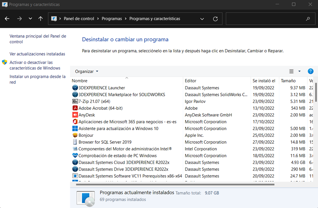Click the Browser for SQL Server 2019 icon
The height and width of the screenshot is (208, 318).
tap(75, 142)
